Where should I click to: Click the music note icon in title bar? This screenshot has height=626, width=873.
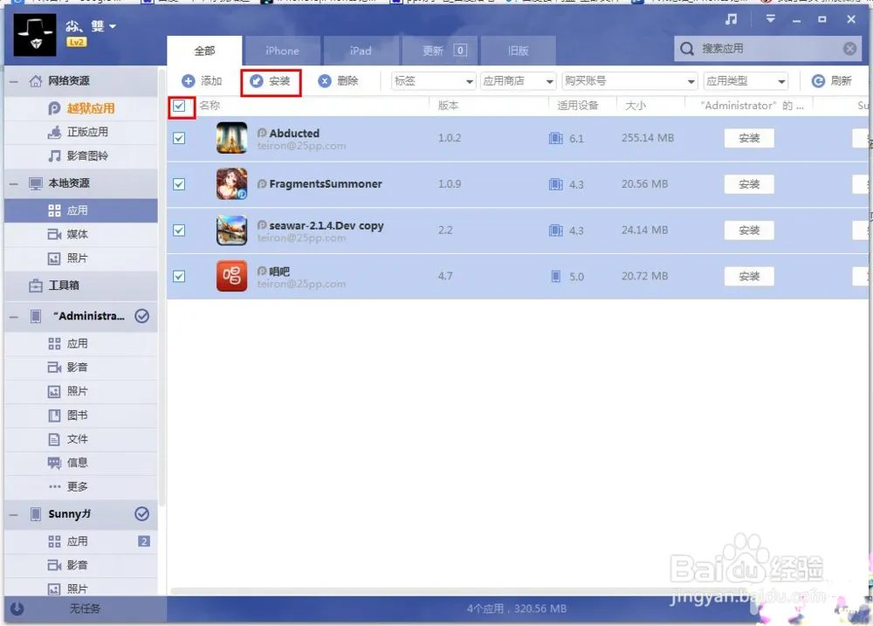732,19
